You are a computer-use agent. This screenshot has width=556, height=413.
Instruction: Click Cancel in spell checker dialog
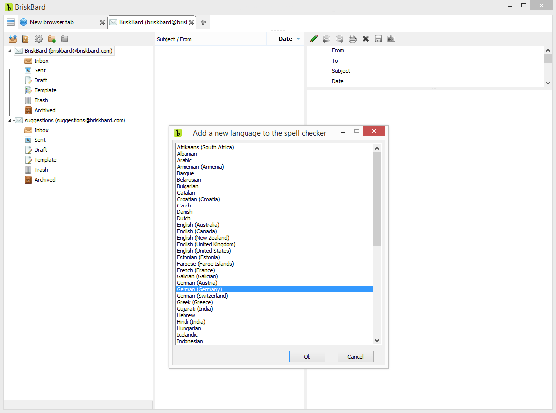tap(355, 357)
